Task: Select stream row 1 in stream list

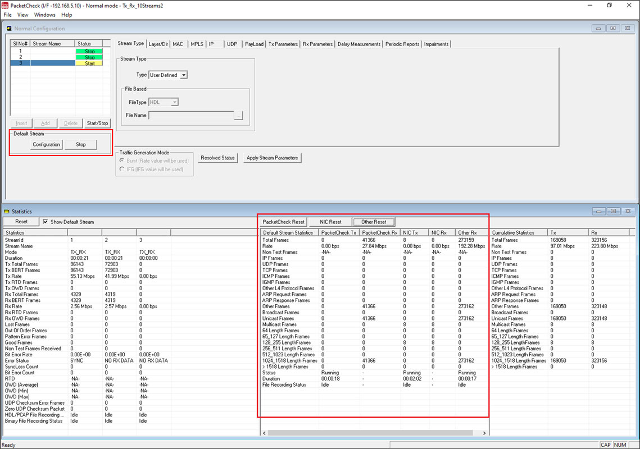Action: (56, 52)
